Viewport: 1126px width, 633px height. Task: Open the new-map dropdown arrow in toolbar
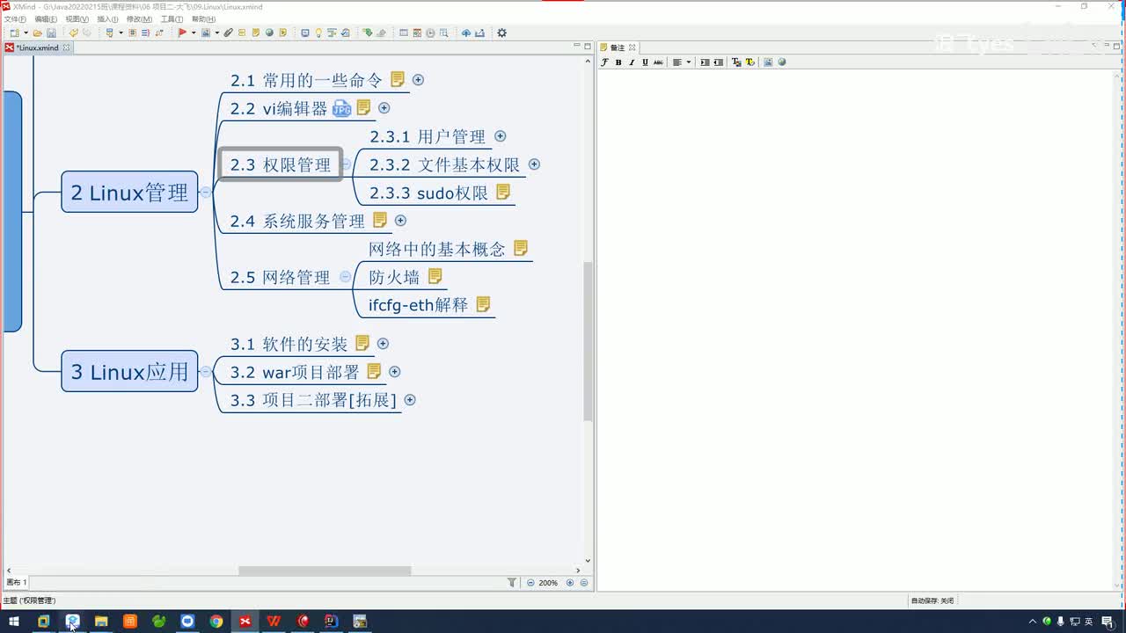(26, 33)
